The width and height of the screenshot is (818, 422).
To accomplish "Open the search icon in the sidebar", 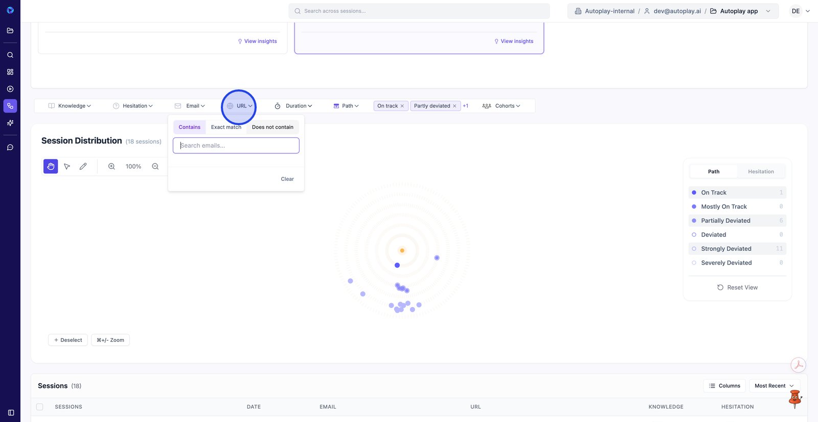I will (10, 55).
